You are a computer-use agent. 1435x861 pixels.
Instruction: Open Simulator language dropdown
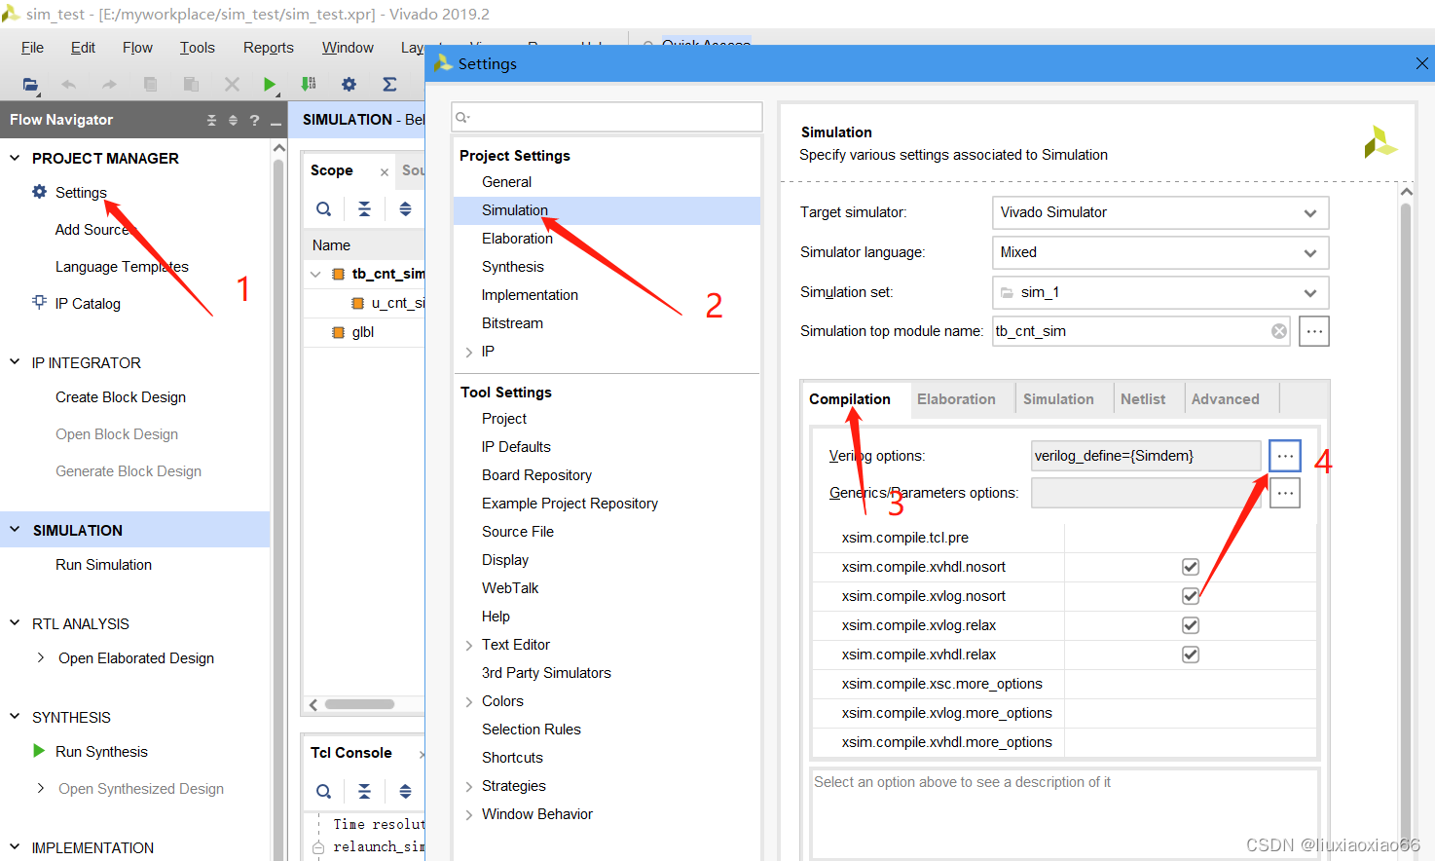click(1160, 252)
